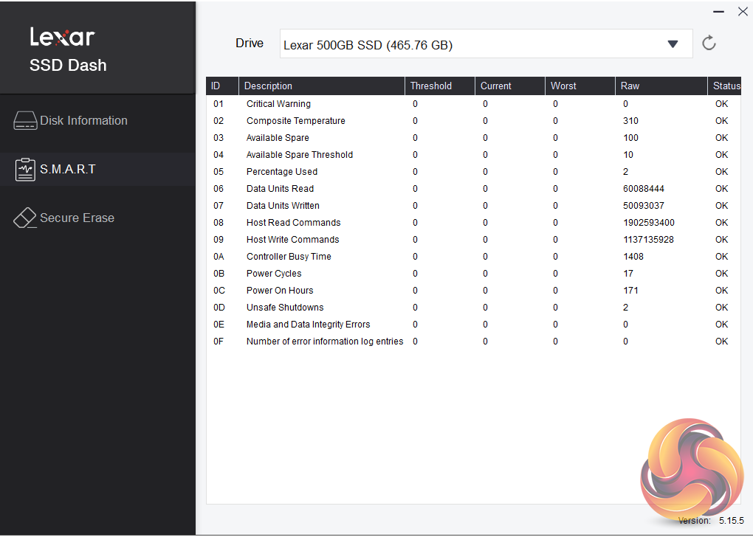The height and width of the screenshot is (537, 753).
Task: Select the Host Write Commands row
Action: coord(473,240)
